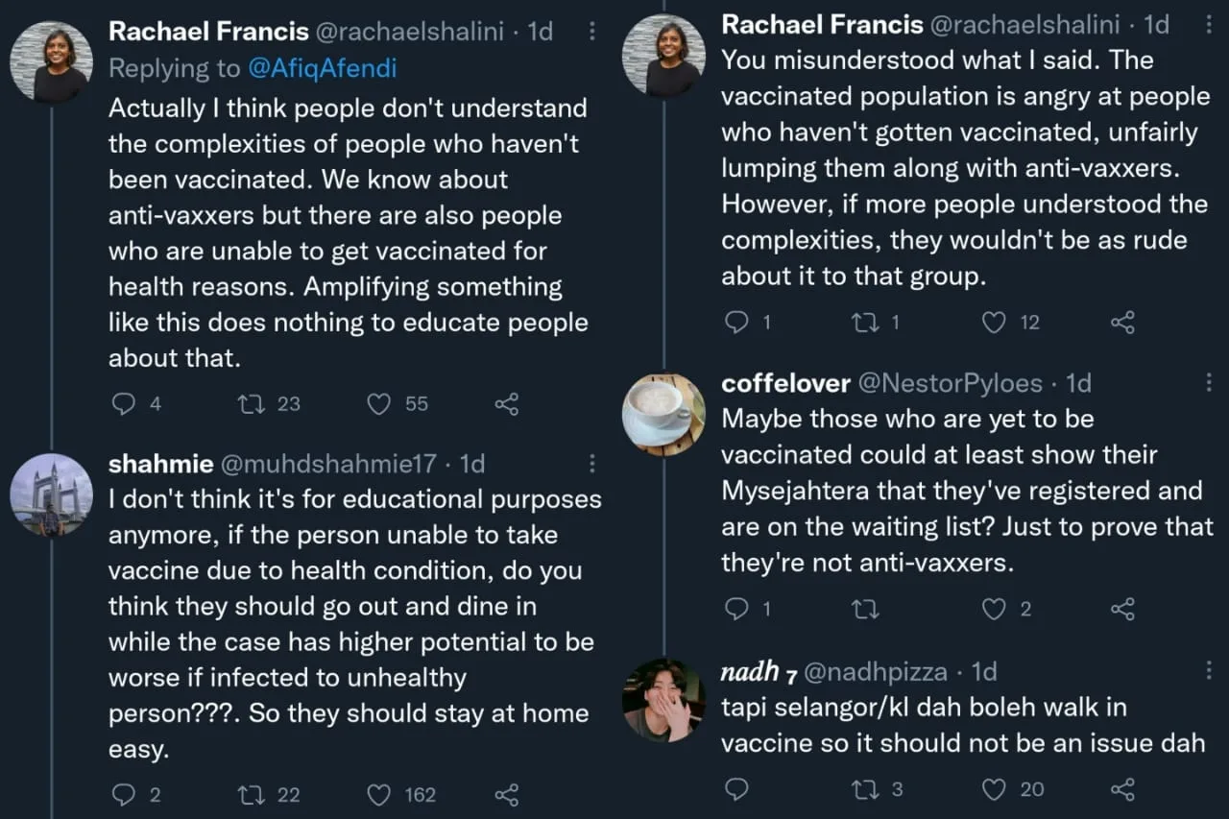Screen dimensions: 1229x819
Task: Like Rachael's tweet with 12 likes
Action: click(x=994, y=323)
